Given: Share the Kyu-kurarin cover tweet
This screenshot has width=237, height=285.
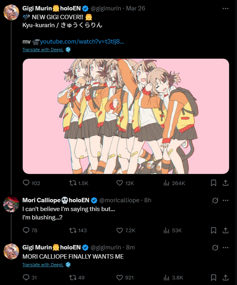Looking at the screenshot, I should (225, 183).
